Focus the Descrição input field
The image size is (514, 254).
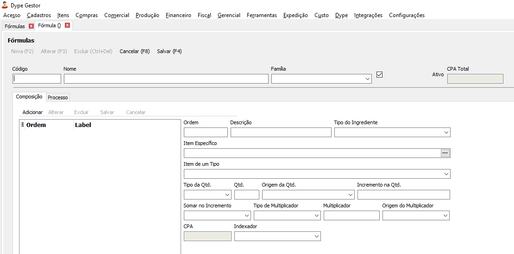[x=281, y=133]
